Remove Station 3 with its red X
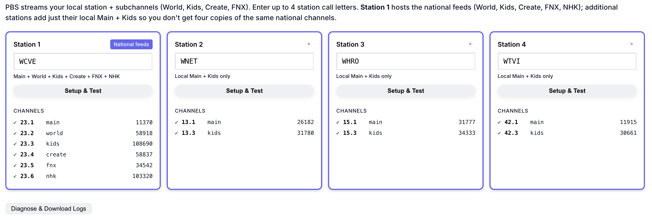This screenshot has width=652, height=220. coord(470,44)
